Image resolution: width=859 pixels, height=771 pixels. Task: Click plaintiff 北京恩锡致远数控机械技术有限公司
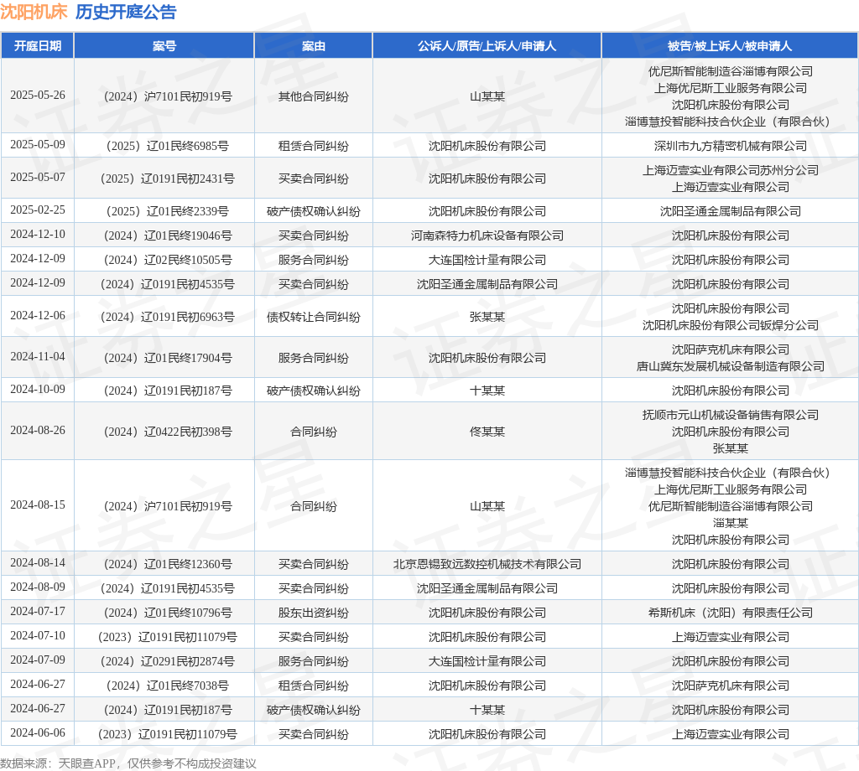487,564
